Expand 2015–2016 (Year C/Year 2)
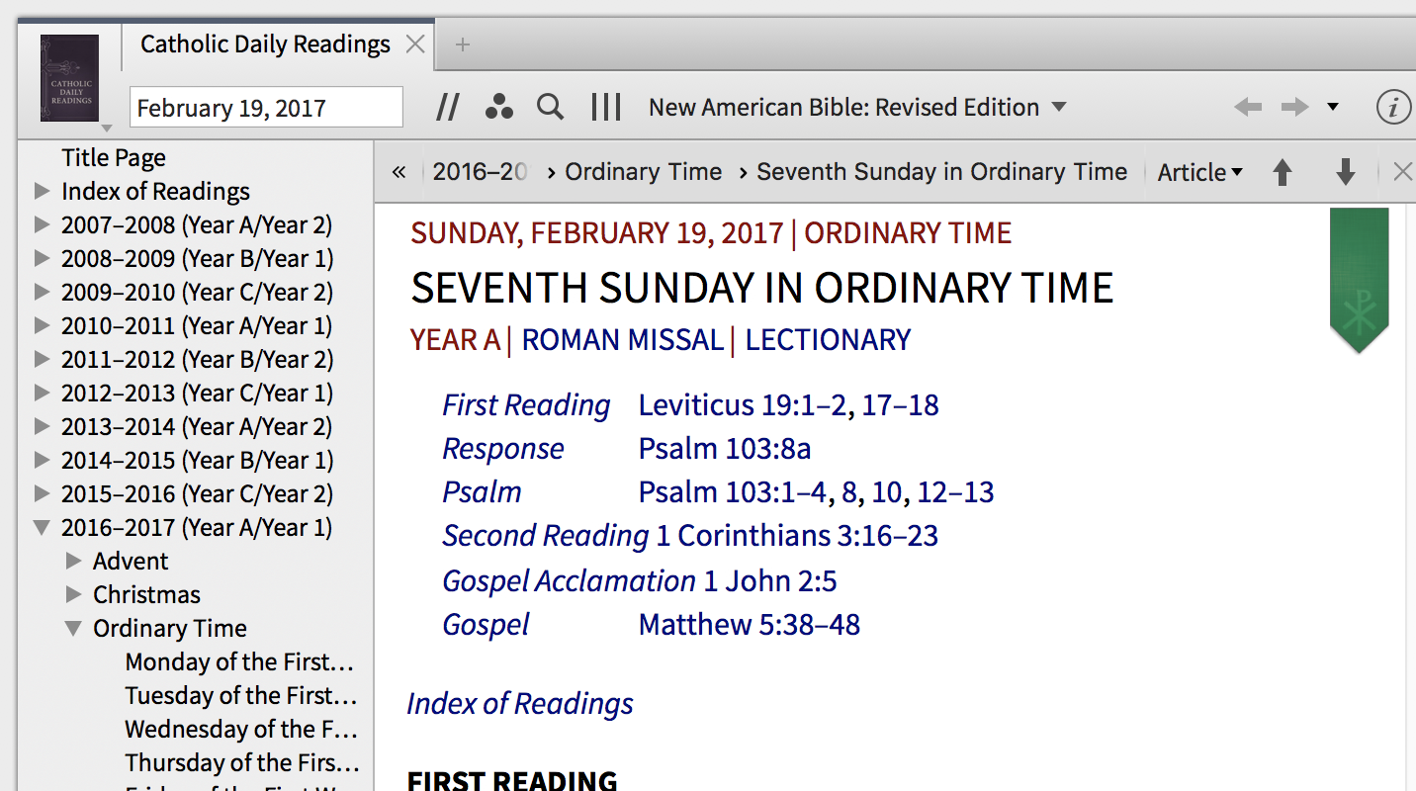1416x791 pixels. tap(42, 493)
